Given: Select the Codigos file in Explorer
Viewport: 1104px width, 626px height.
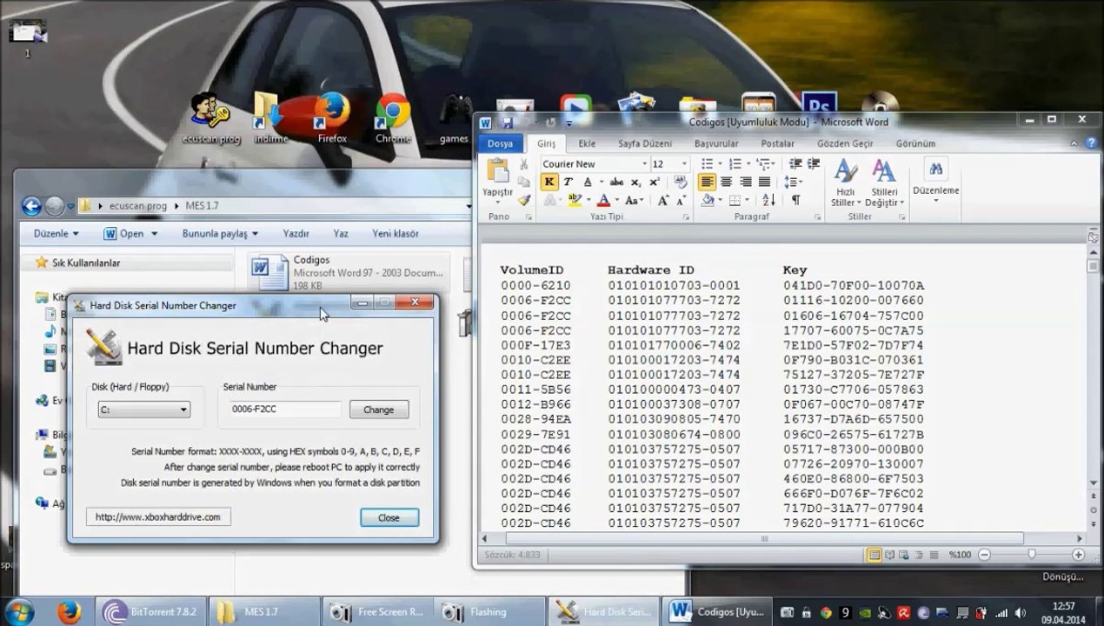Looking at the screenshot, I should pyautogui.click(x=348, y=272).
